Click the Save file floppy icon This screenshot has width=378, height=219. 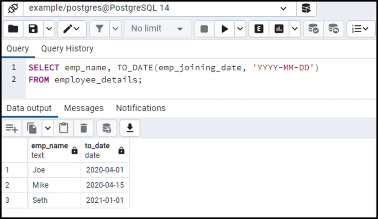coord(33,29)
